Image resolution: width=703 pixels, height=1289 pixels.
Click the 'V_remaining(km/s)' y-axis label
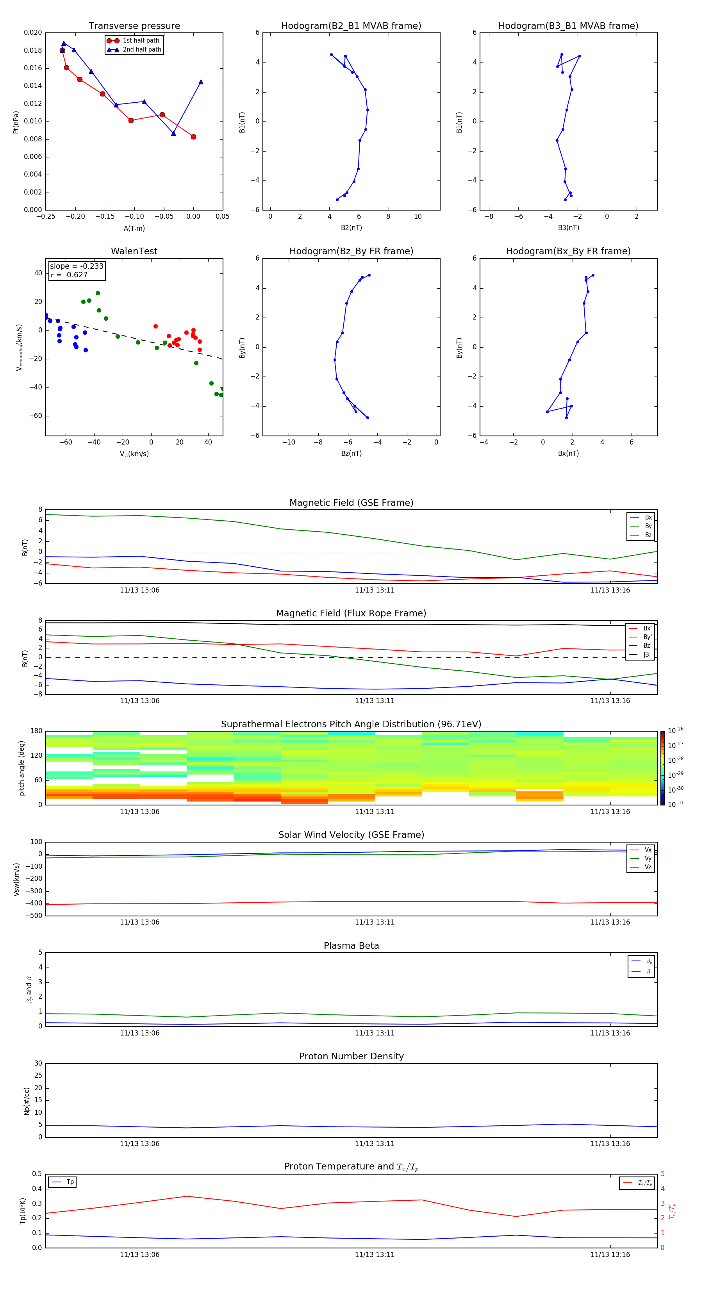coord(19,347)
